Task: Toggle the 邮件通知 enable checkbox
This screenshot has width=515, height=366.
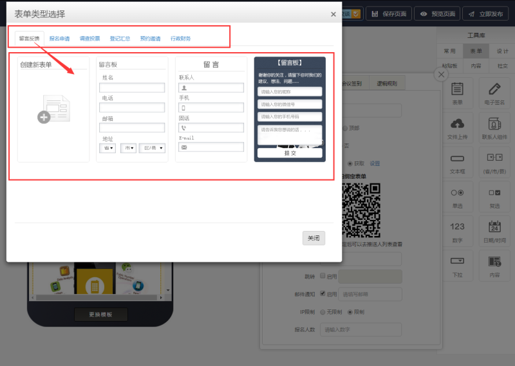Action: (x=323, y=294)
